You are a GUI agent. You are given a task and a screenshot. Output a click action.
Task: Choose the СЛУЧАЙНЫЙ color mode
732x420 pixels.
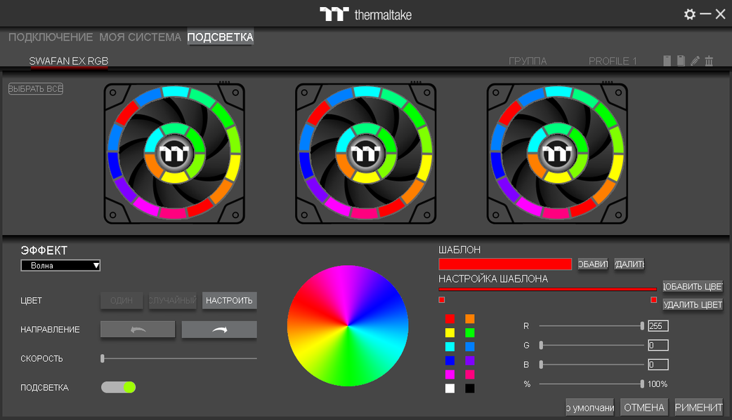(172, 301)
